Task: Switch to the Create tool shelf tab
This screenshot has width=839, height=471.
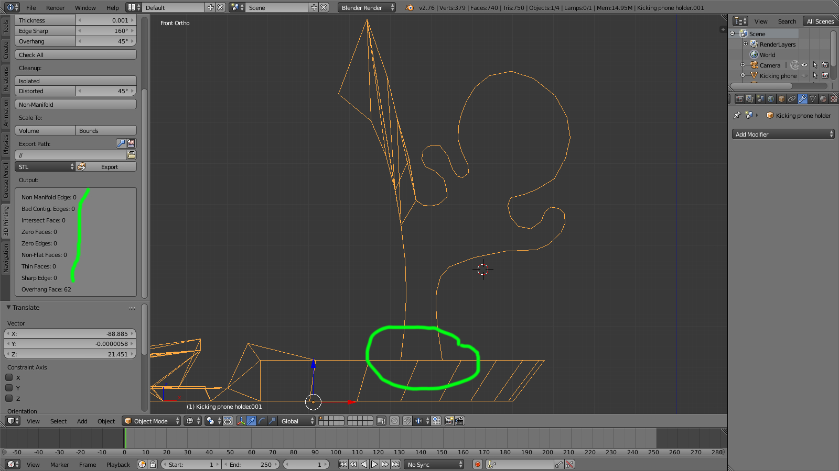Action: pyautogui.click(x=6, y=50)
